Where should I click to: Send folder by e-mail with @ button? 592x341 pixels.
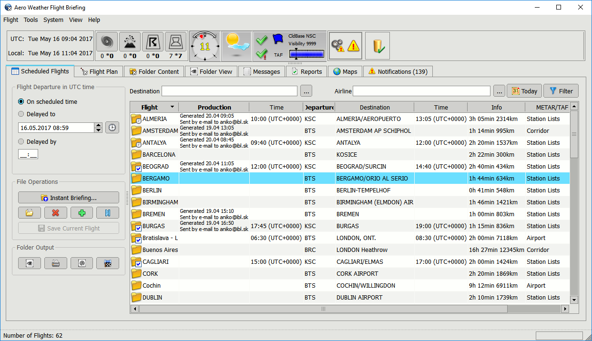[x=82, y=263]
